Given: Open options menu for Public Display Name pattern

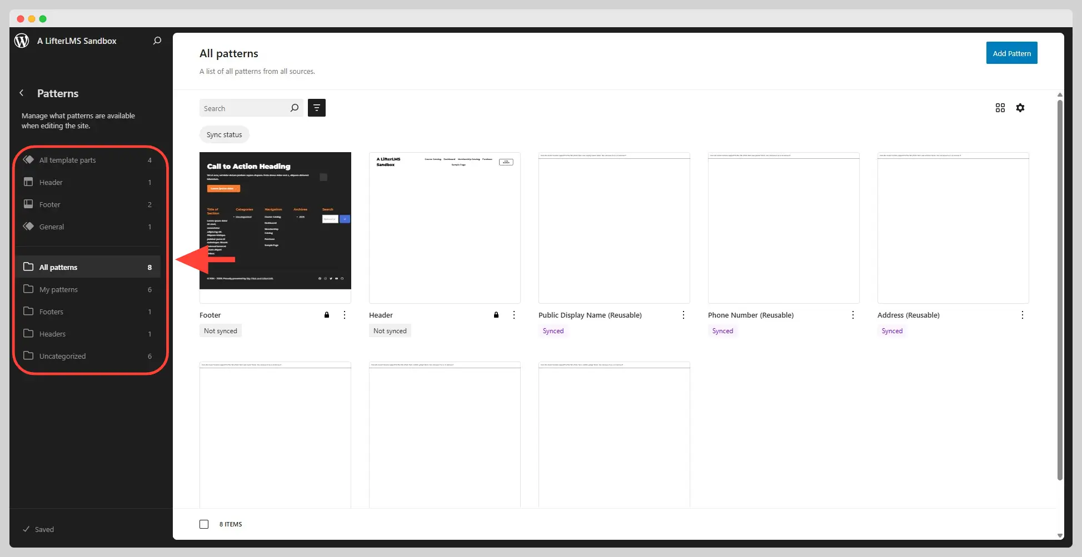Looking at the screenshot, I should (x=684, y=315).
